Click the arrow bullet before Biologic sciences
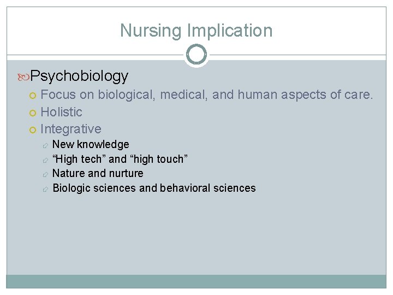The width and height of the screenshot is (393, 295). (x=46, y=188)
